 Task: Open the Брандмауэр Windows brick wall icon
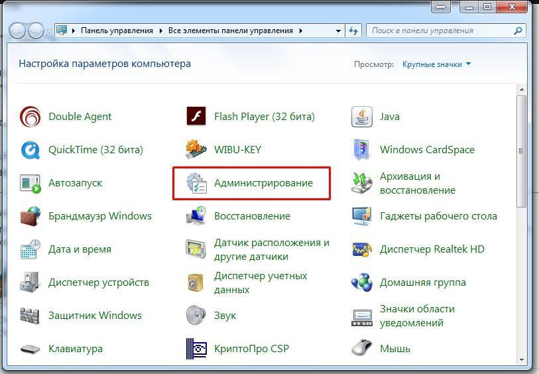[30, 216]
